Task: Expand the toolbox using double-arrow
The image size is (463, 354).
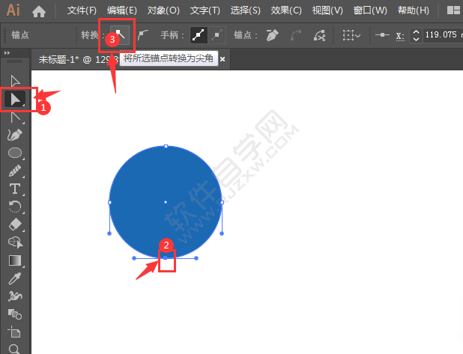Action: (7, 53)
